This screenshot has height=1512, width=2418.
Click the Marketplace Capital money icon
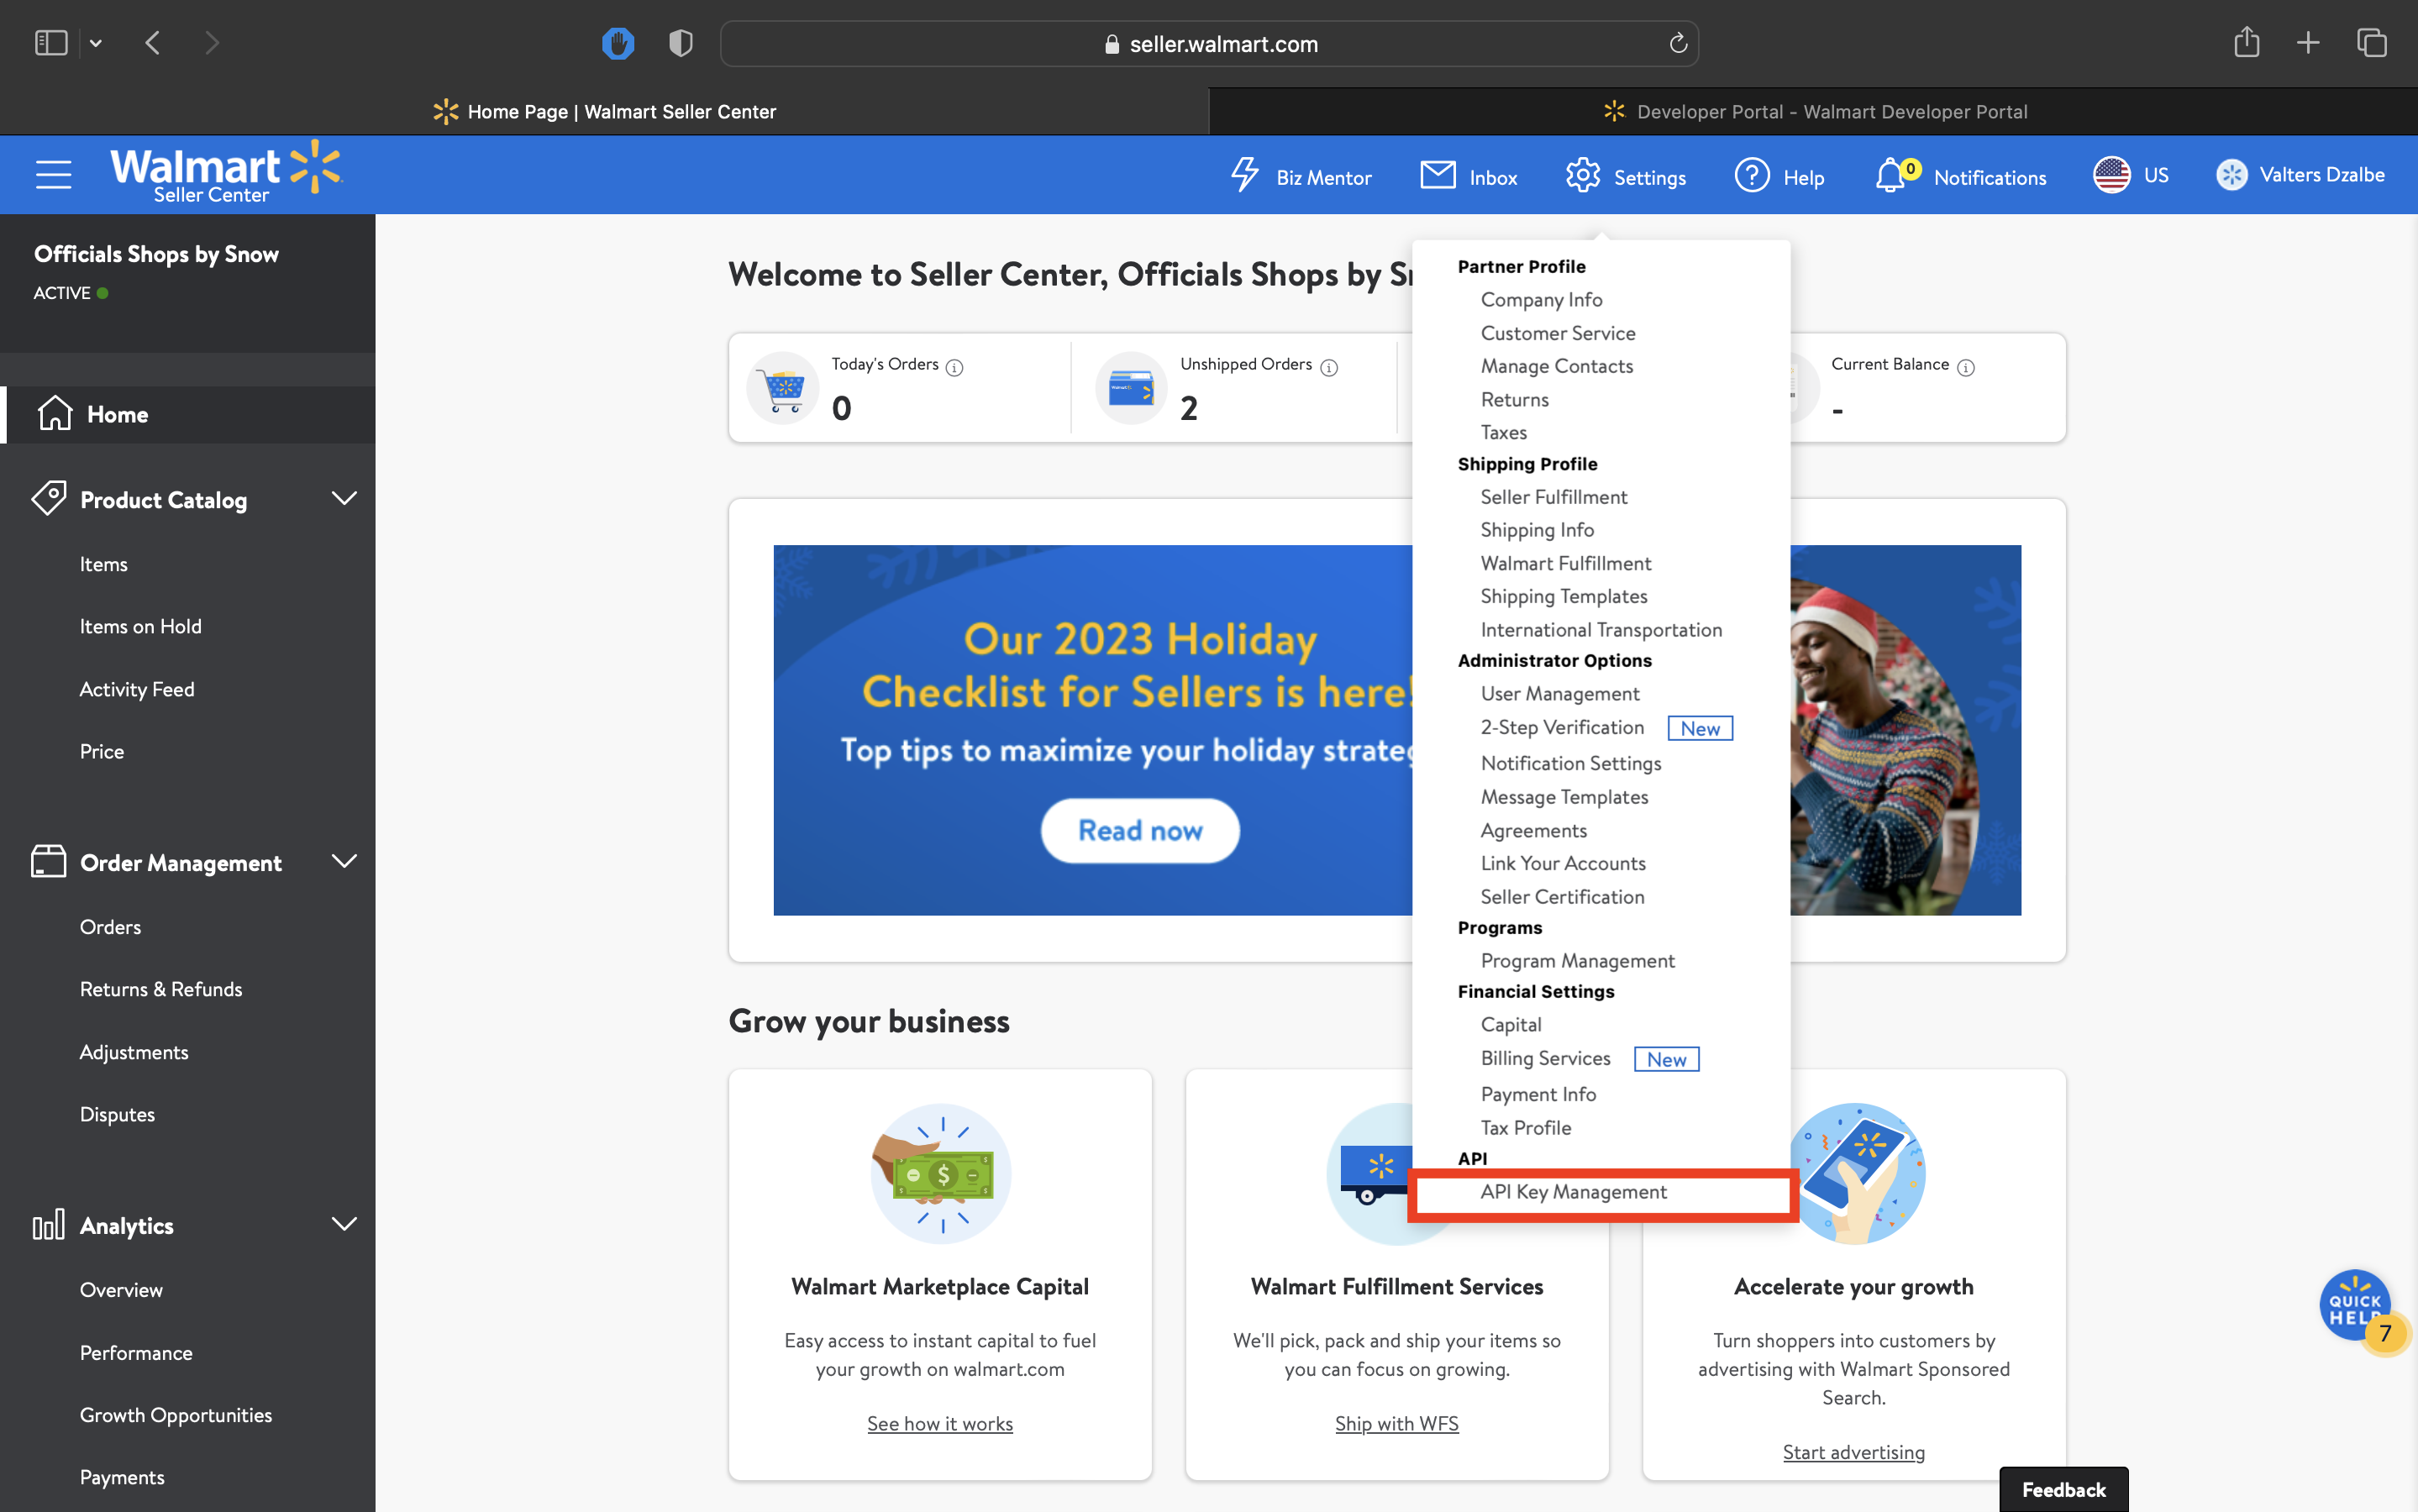[x=941, y=1174]
